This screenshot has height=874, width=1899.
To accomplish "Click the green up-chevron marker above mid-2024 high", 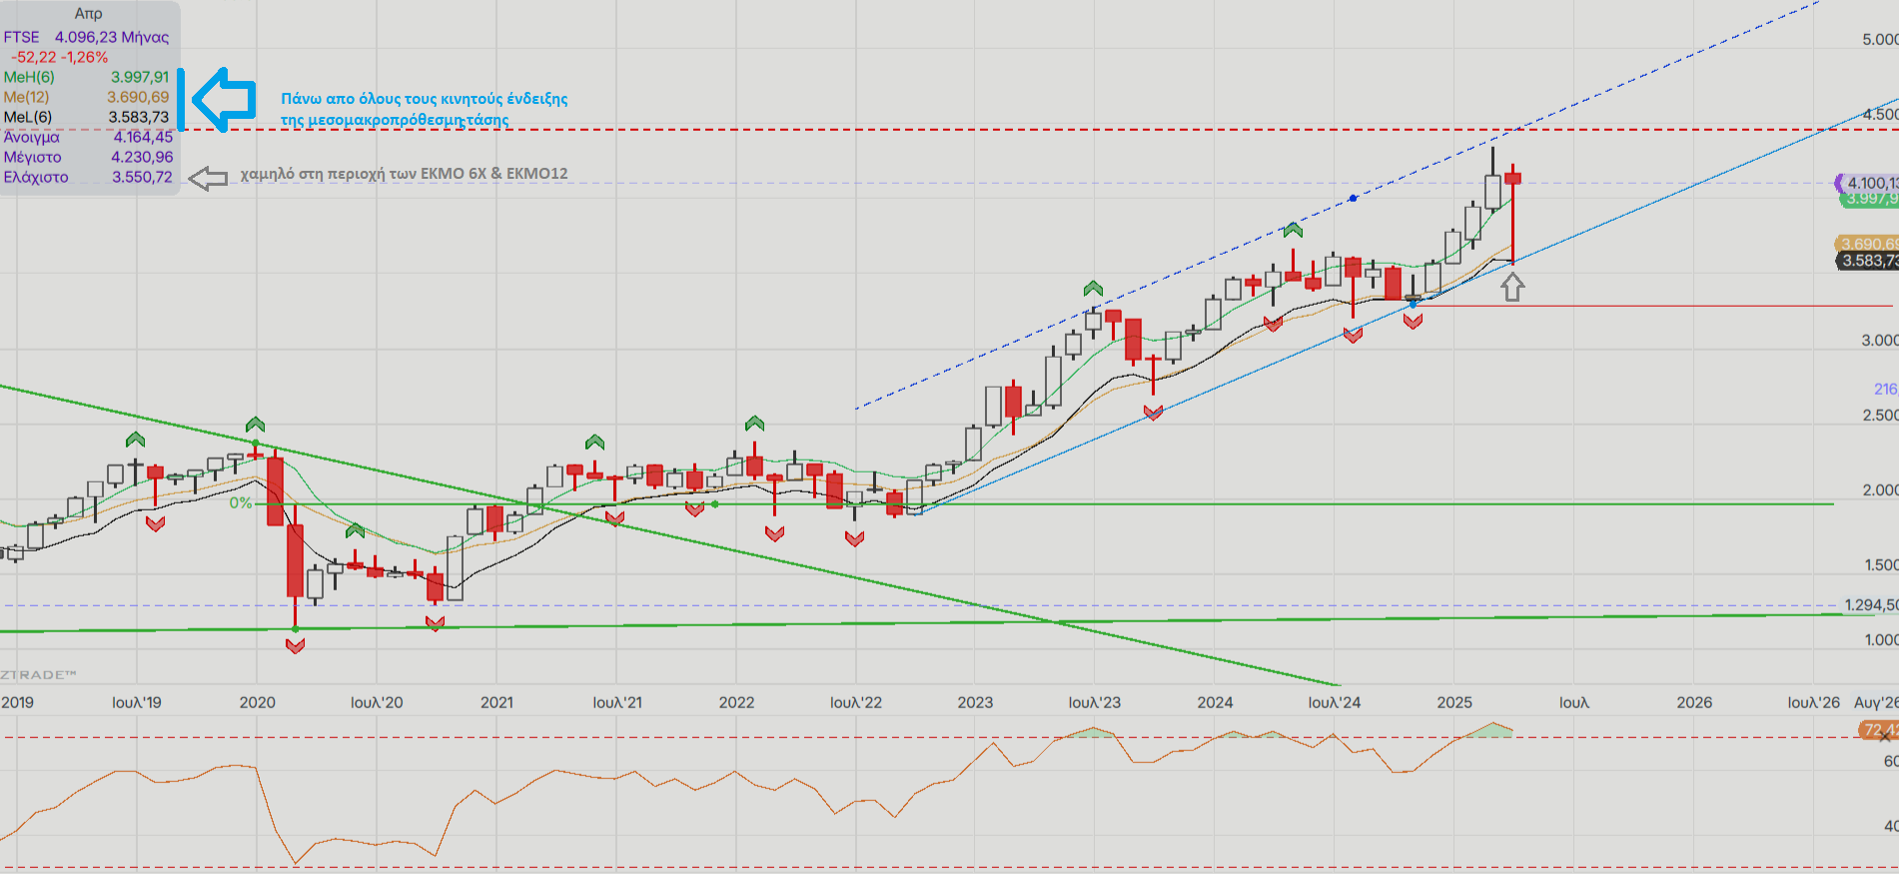I will 1293,230.
